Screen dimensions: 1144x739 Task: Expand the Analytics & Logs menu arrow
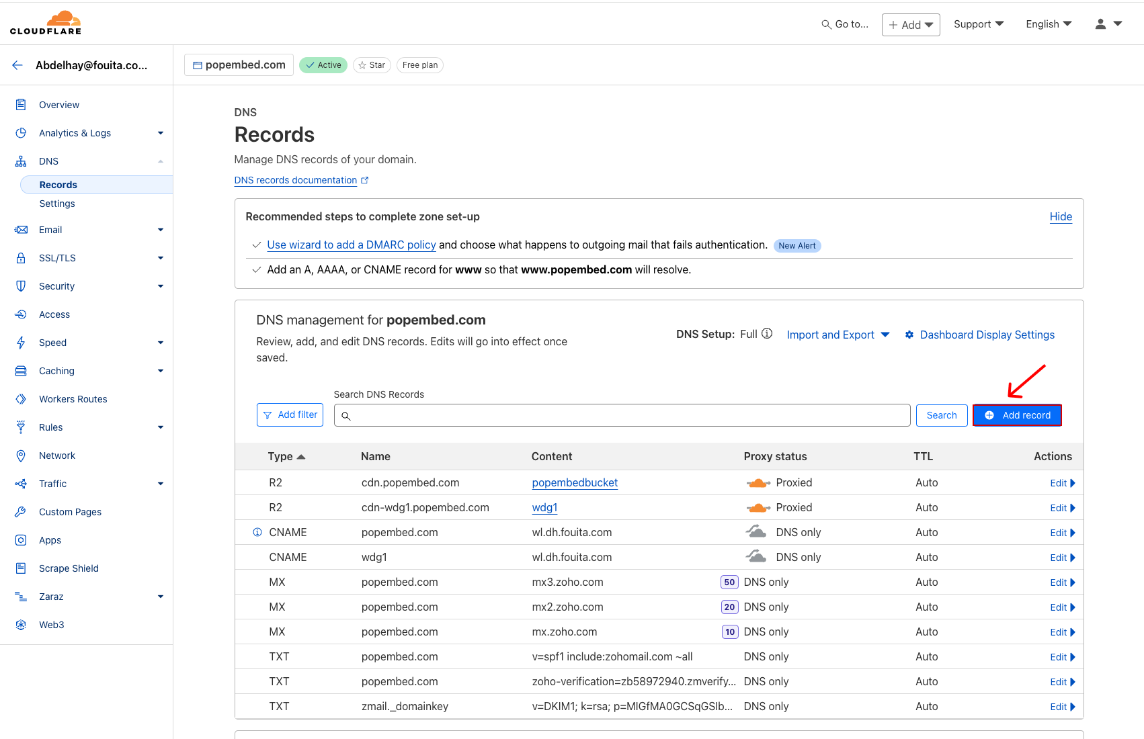(161, 133)
